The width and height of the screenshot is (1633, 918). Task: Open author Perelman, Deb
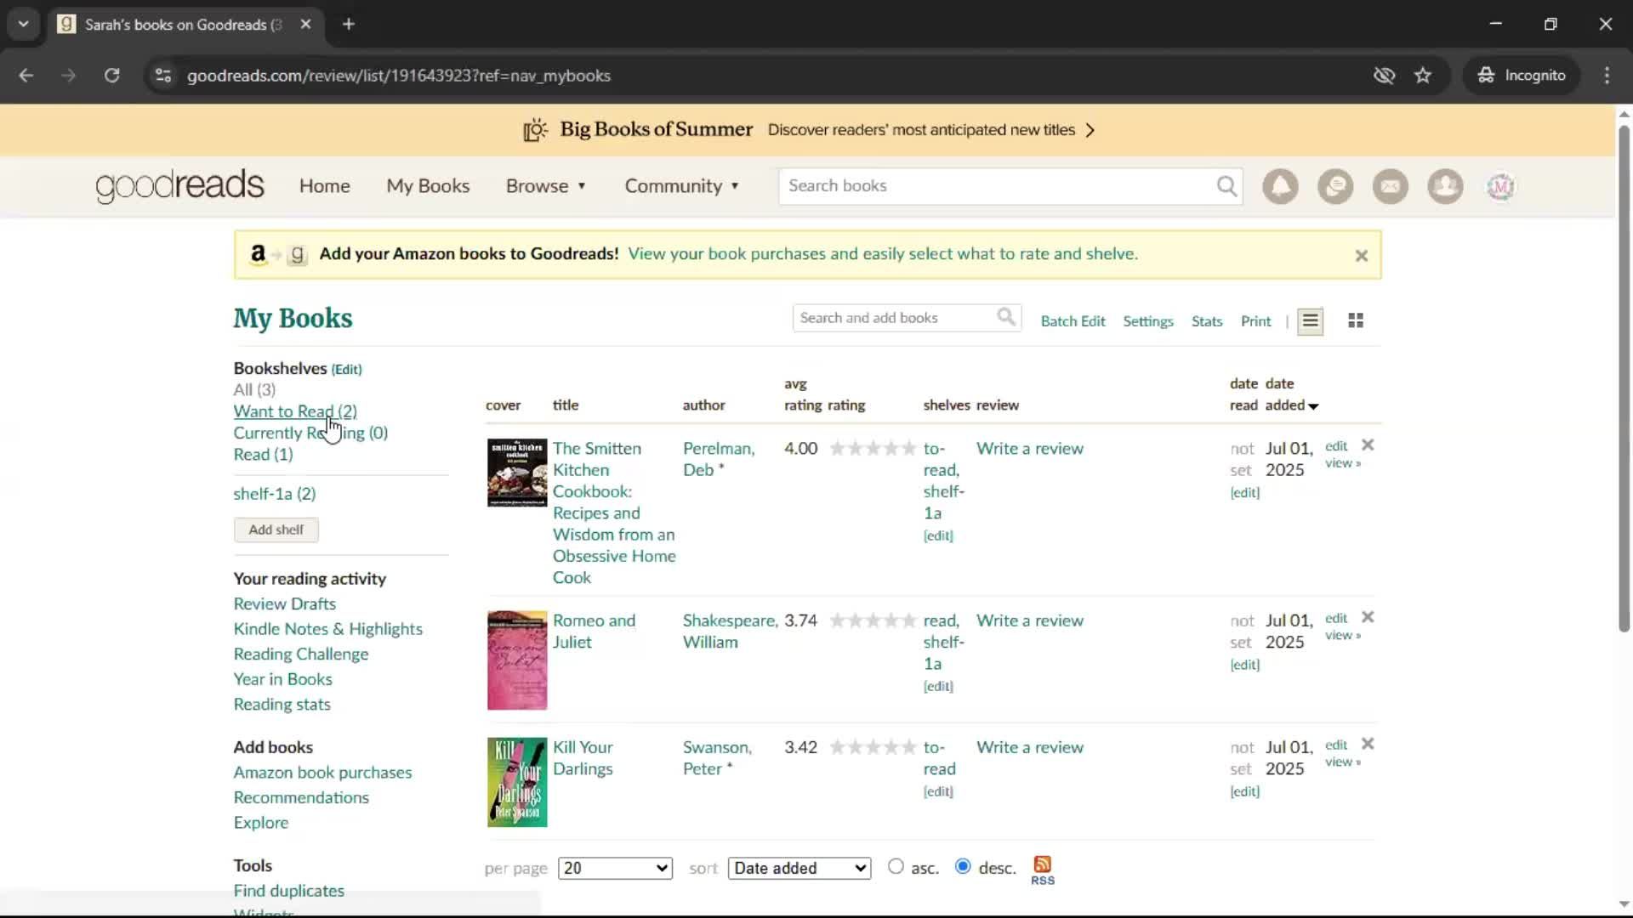click(x=719, y=459)
